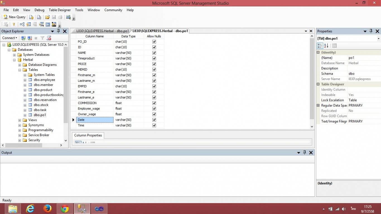381x214 pixels.
Task: Collapse the Herbal database node
Action: tap(14, 60)
